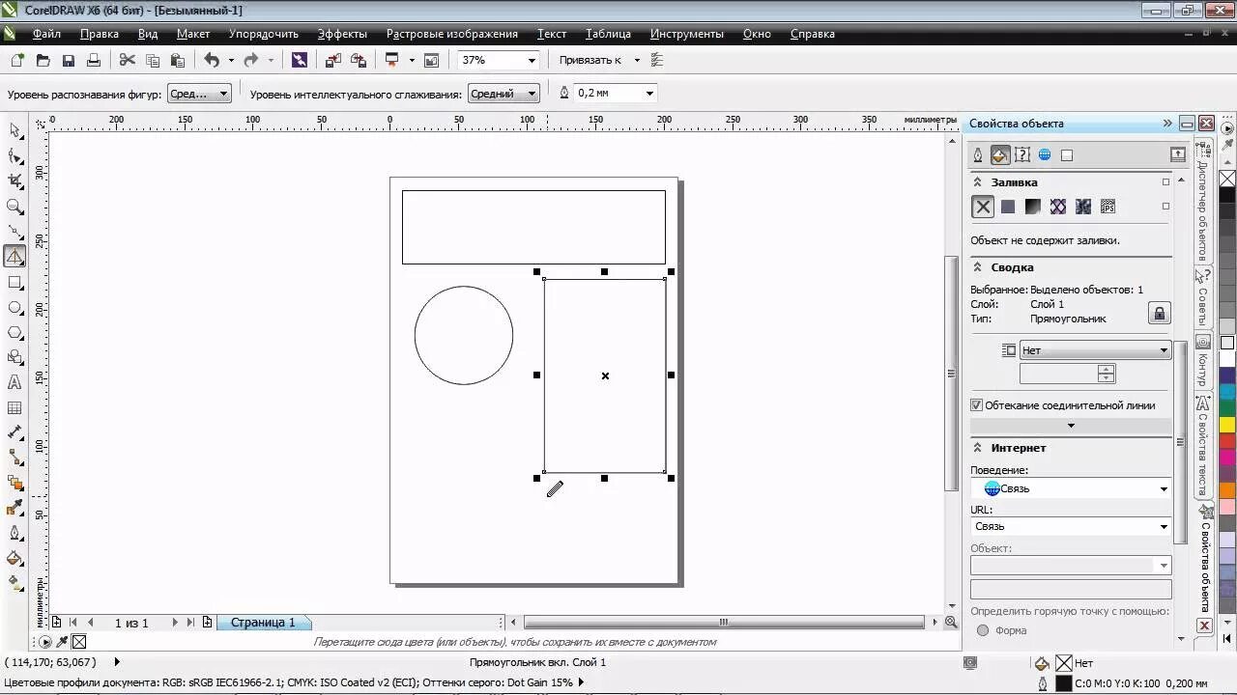1237x695 pixels.
Task: Choose the Uniform fill type
Action: tap(1008, 207)
